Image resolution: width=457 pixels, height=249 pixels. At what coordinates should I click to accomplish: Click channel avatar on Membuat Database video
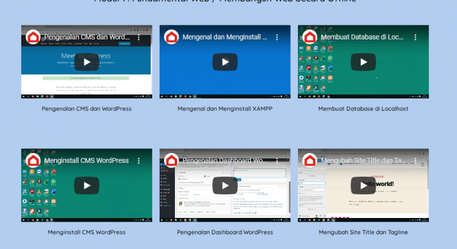pos(310,37)
